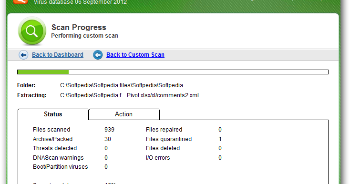This screenshot has height=184, width=350.
Task: Click the Back to Dashboard arrow icon
Action: point(23,55)
